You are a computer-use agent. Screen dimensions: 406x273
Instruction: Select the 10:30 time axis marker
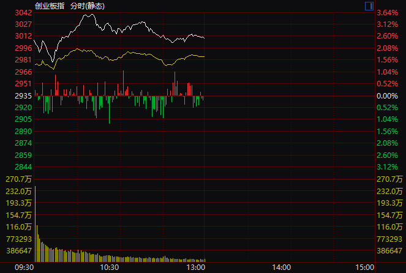click(109, 267)
